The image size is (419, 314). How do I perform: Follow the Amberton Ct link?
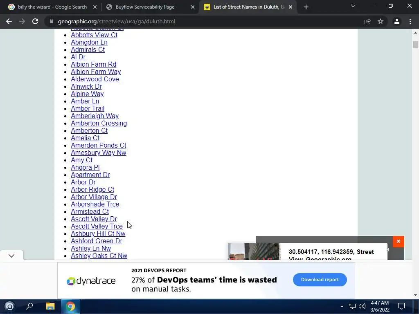click(89, 130)
